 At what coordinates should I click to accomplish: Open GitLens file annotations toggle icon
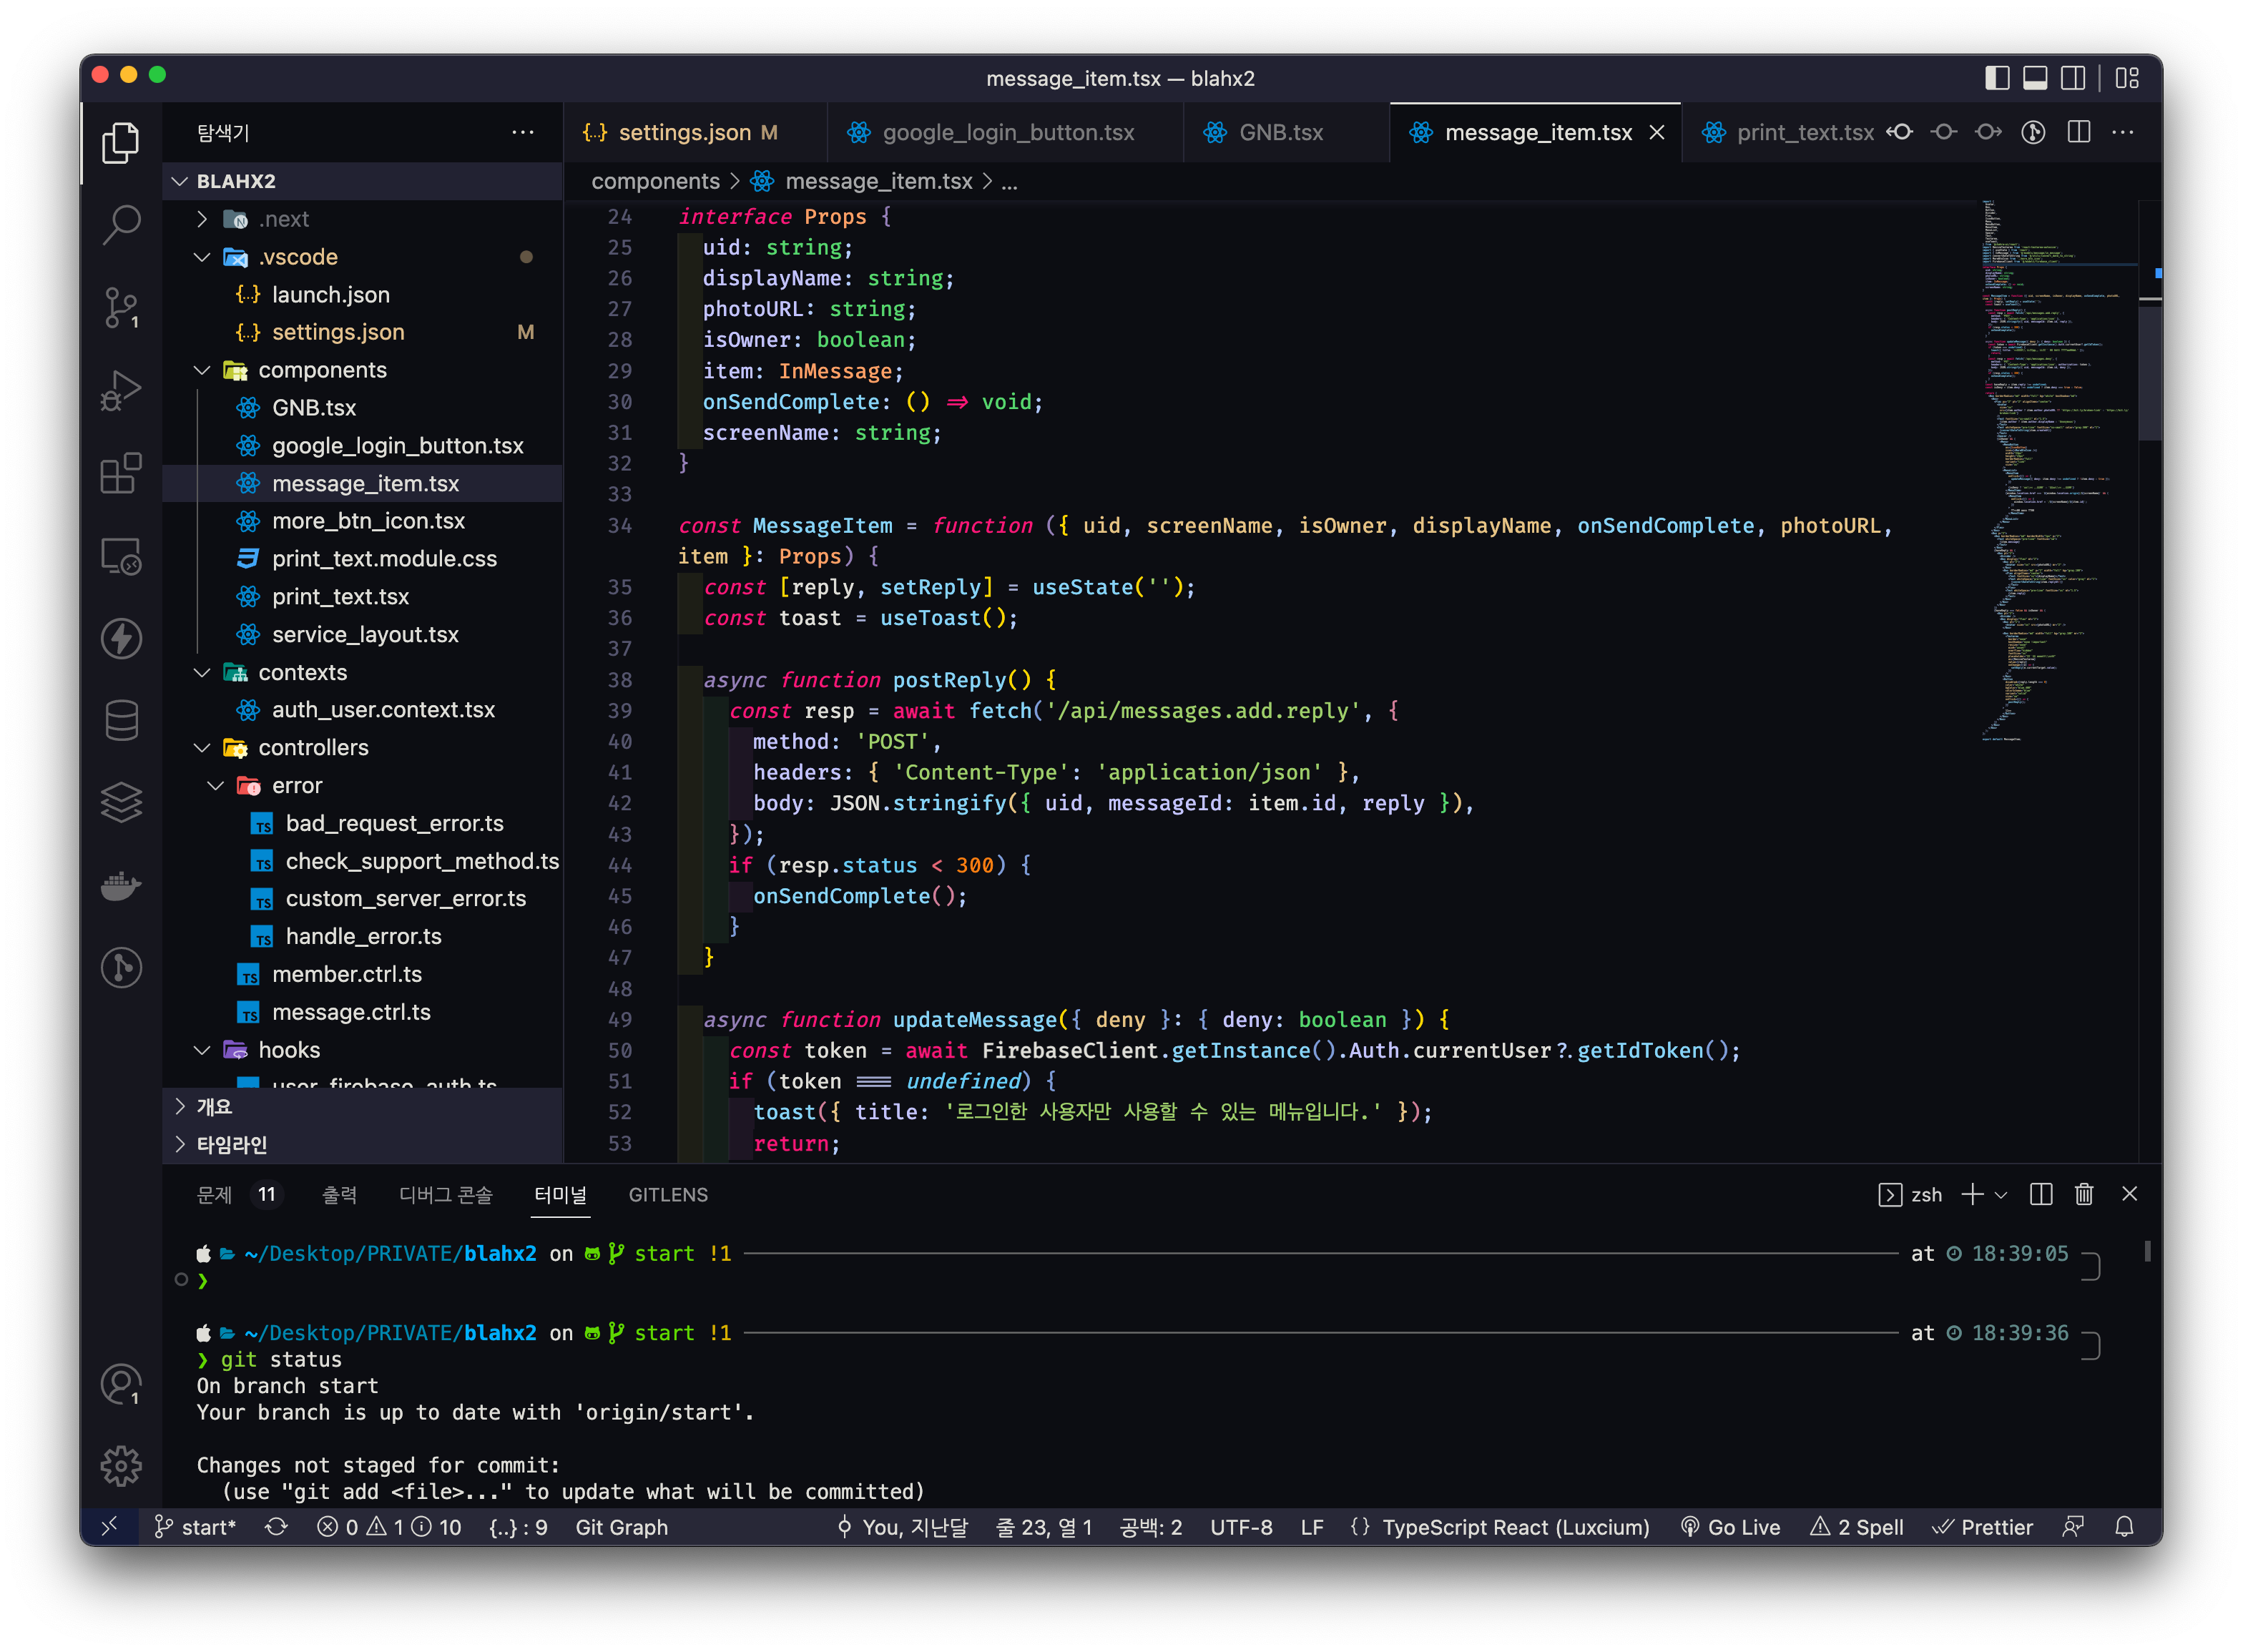2033,132
